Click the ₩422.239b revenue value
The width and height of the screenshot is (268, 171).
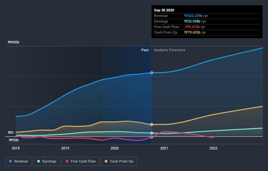click(193, 16)
